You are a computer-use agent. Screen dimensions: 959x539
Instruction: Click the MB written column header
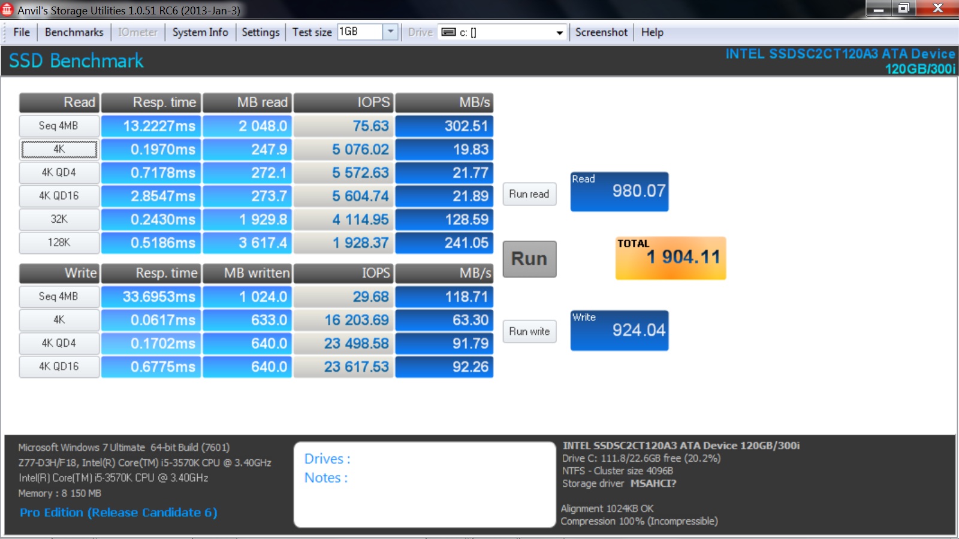247,273
